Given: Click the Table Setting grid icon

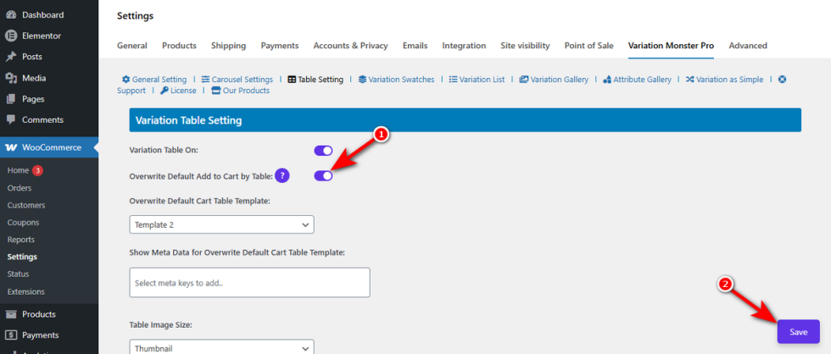Looking at the screenshot, I should [292, 80].
